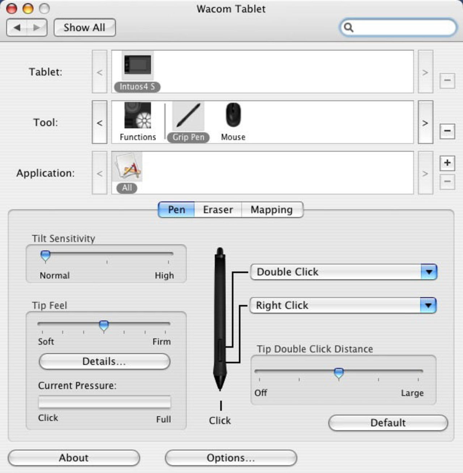The width and height of the screenshot is (463, 473).
Task: Remove the selected tool with the minus button
Action: (x=447, y=131)
